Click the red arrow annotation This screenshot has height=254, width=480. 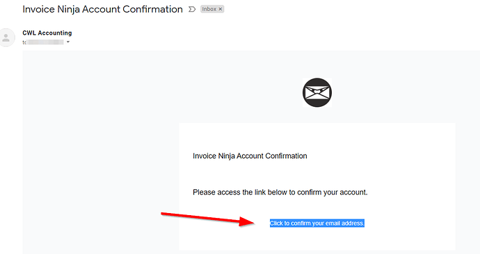pos(208,219)
